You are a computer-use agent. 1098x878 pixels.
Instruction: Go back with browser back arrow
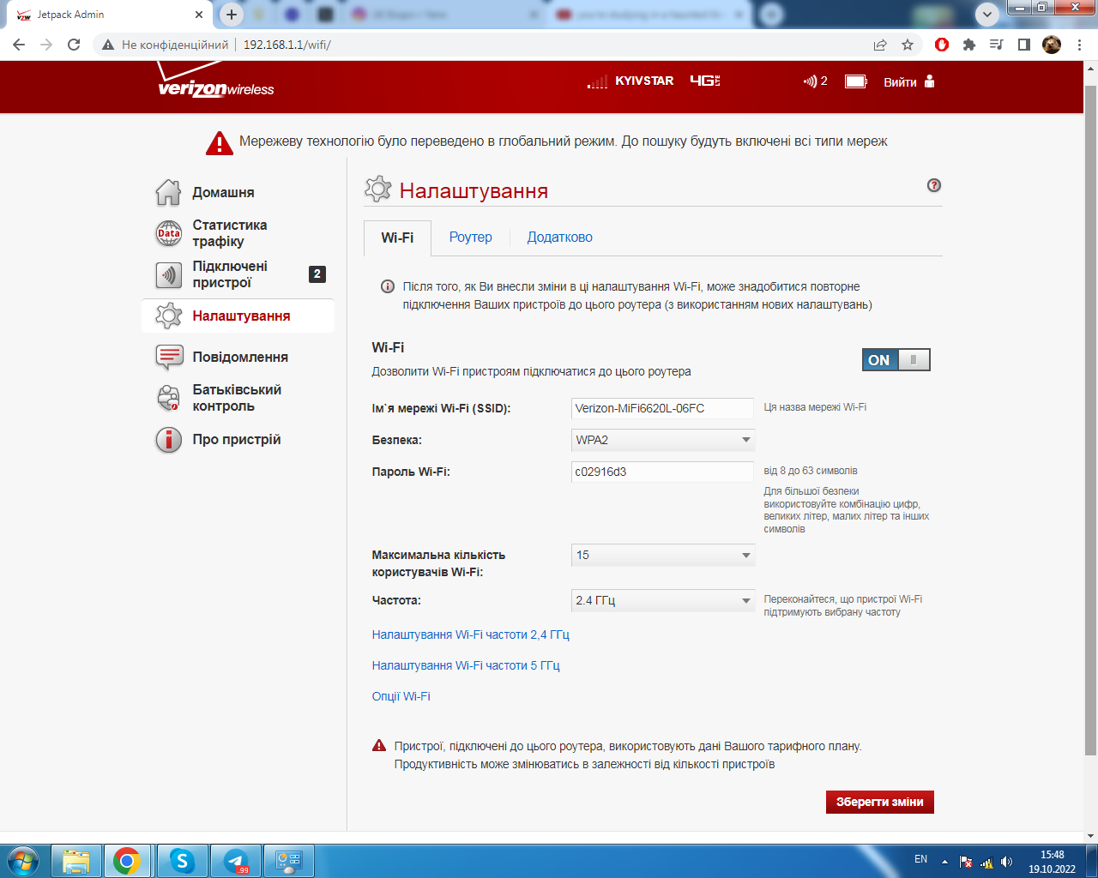coord(19,45)
